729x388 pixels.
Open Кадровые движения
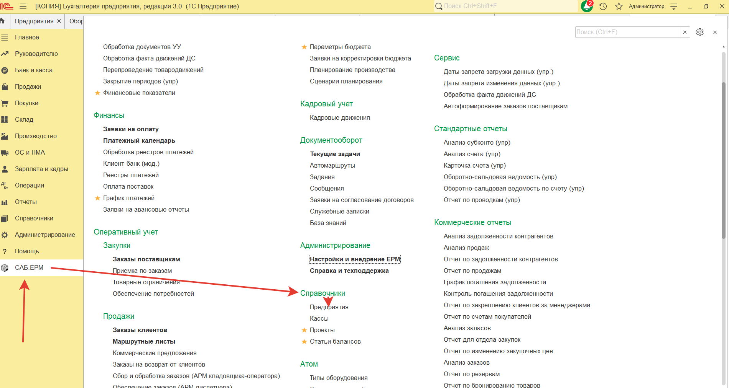coord(340,118)
